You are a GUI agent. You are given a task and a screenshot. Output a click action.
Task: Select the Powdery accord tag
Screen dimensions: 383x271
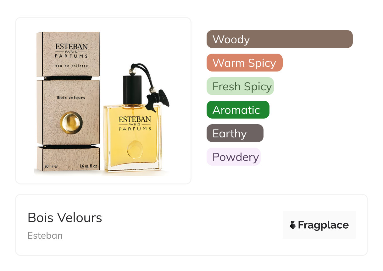click(x=233, y=157)
